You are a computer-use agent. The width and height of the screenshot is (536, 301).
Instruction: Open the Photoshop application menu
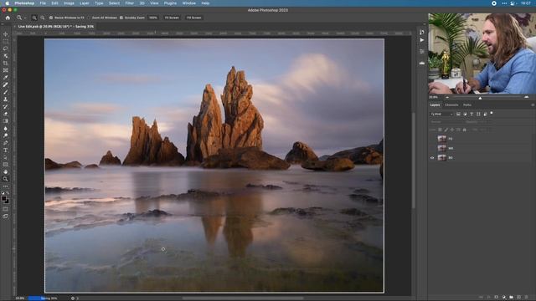(x=24, y=3)
